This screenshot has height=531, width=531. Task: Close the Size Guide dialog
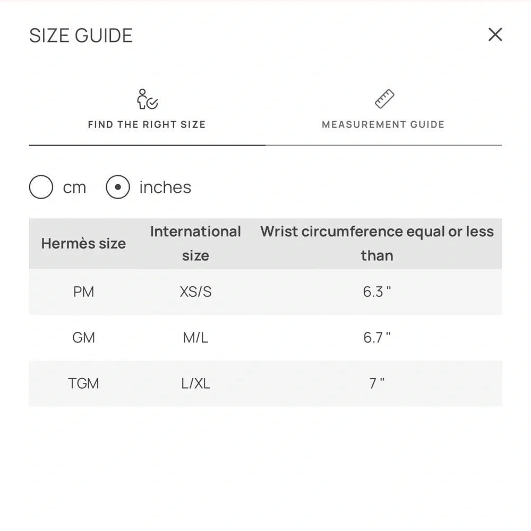click(x=495, y=35)
